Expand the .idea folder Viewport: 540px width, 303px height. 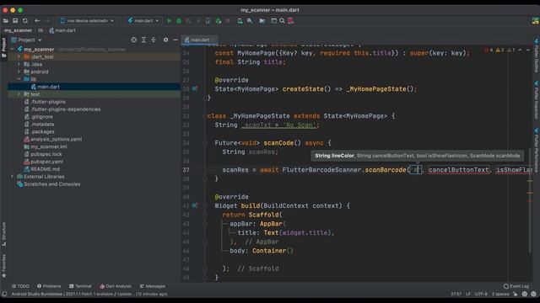click(x=19, y=64)
